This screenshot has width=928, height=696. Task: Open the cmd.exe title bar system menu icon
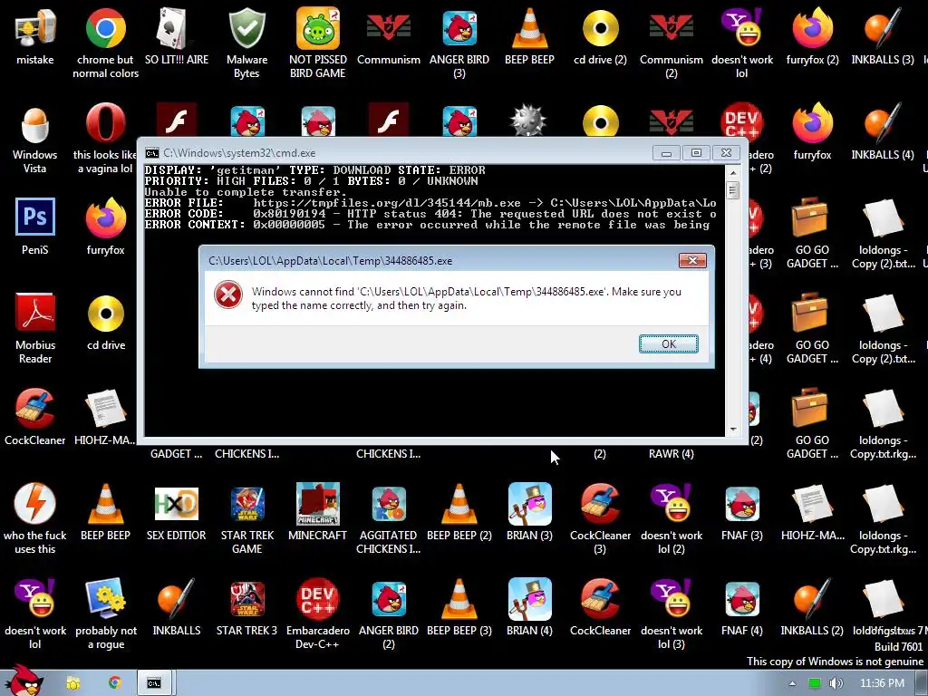click(152, 152)
